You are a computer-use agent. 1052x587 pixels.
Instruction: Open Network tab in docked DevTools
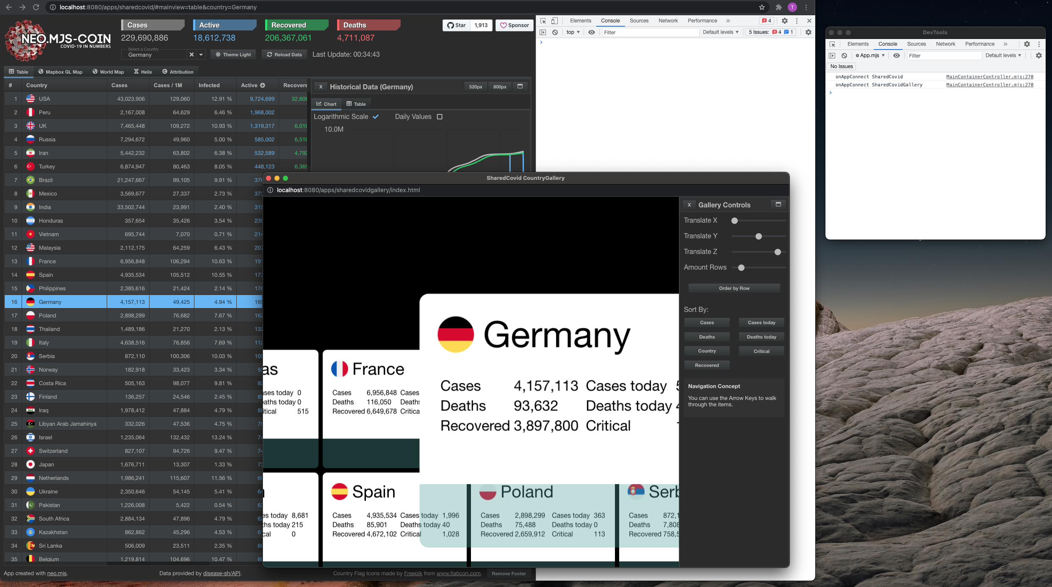(x=668, y=21)
